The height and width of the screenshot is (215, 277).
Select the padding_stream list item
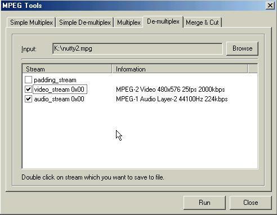(55, 80)
